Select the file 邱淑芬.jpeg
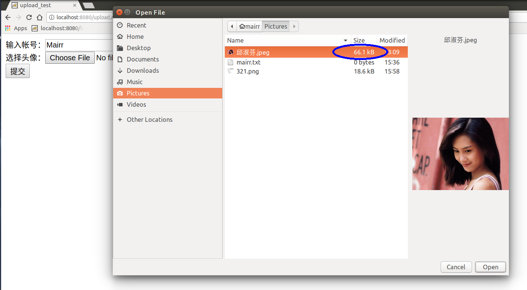This screenshot has height=290, width=527. tap(316, 52)
